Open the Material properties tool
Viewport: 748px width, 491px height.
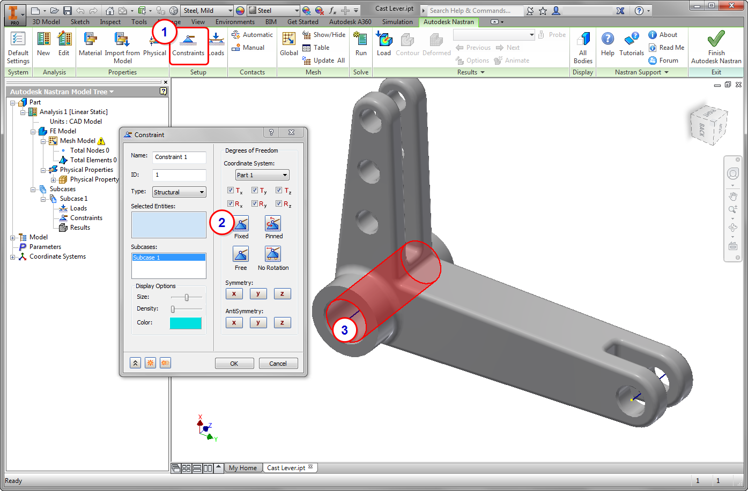(x=90, y=44)
